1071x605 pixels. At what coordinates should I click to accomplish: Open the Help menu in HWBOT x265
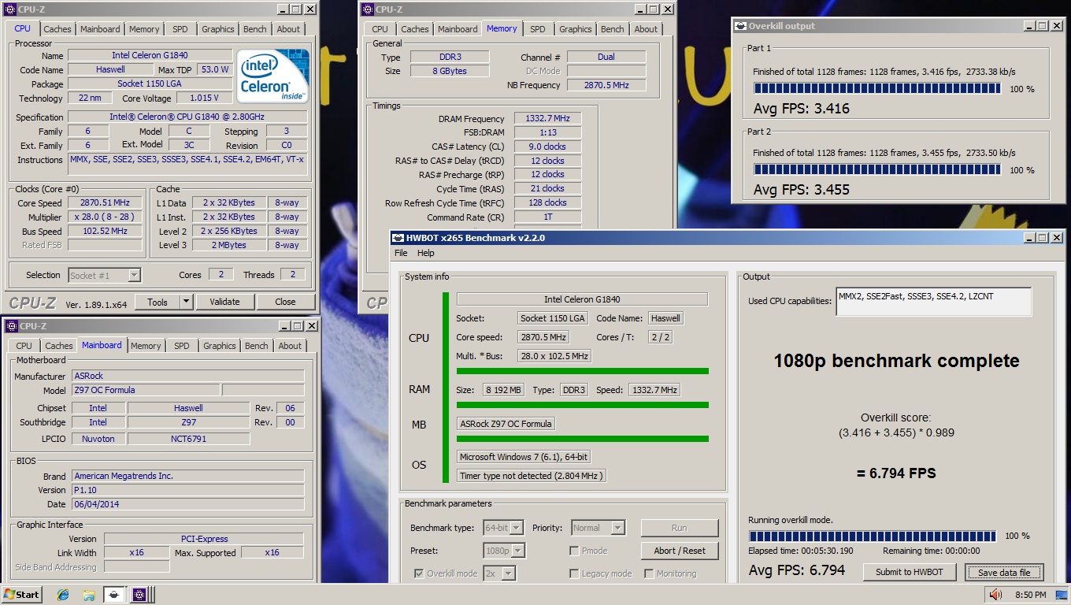pyautogui.click(x=426, y=253)
